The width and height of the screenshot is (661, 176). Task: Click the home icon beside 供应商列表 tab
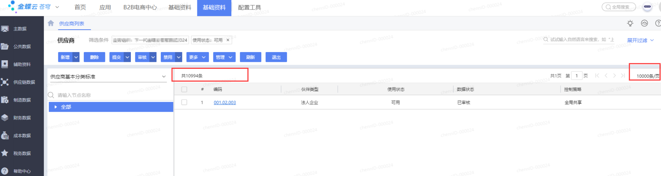pos(51,23)
